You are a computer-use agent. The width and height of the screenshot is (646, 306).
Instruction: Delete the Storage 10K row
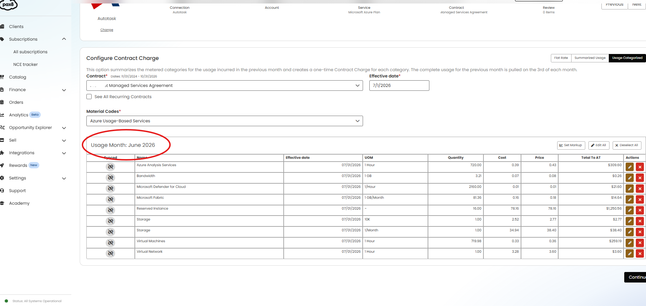tap(640, 222)
